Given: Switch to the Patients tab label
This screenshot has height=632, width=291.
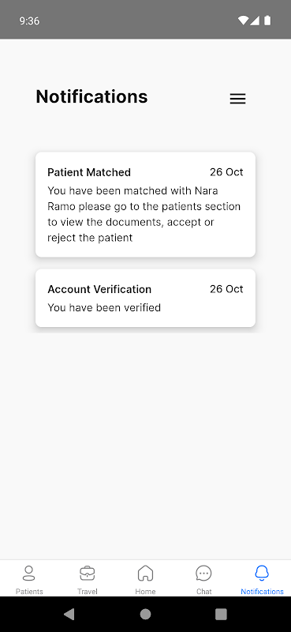Looking at the screenshot, I should (x=29, y=591).
